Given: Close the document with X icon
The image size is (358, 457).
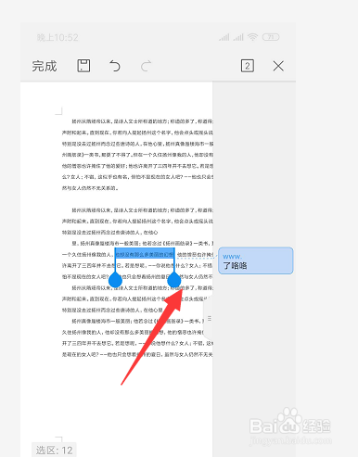Looking at the screenshot, I should tap(278, 66).
